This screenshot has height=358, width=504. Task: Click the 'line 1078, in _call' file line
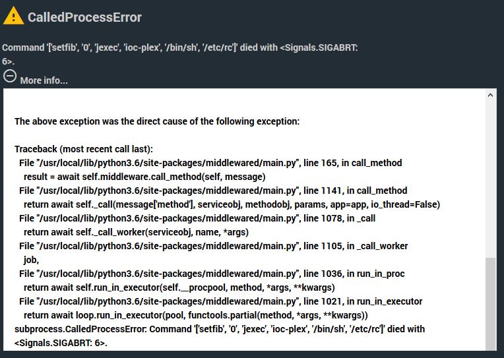tap(197, 218)
